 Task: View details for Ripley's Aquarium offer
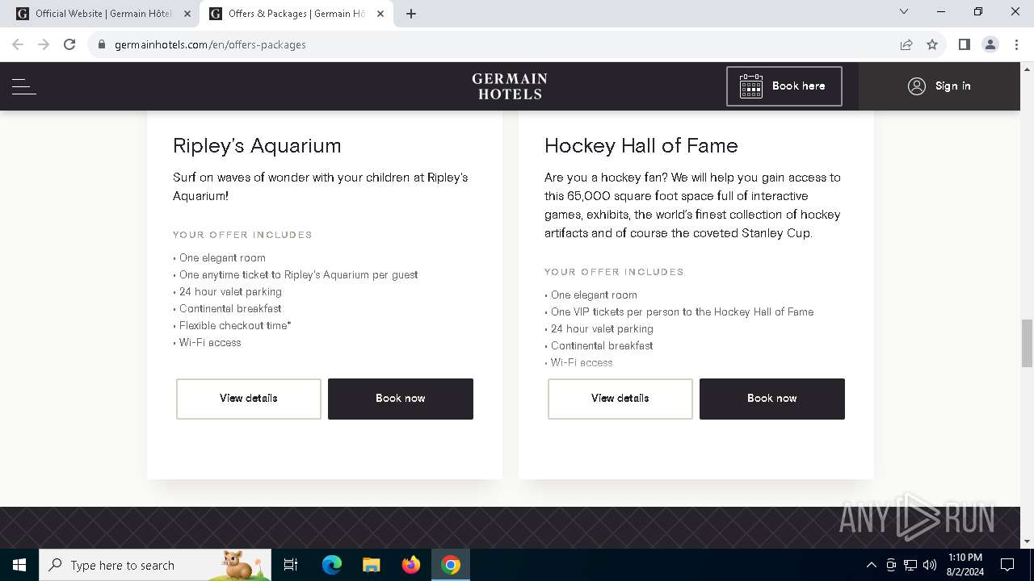249,399
